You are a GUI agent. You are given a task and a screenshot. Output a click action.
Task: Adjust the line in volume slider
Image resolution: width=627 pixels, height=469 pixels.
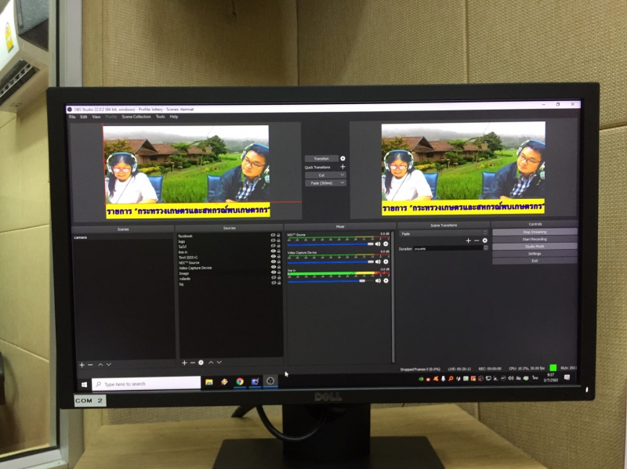point(362,280)
